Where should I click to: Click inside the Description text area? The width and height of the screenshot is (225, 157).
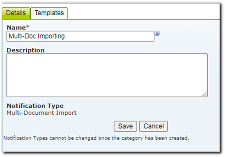coord(107,75)
